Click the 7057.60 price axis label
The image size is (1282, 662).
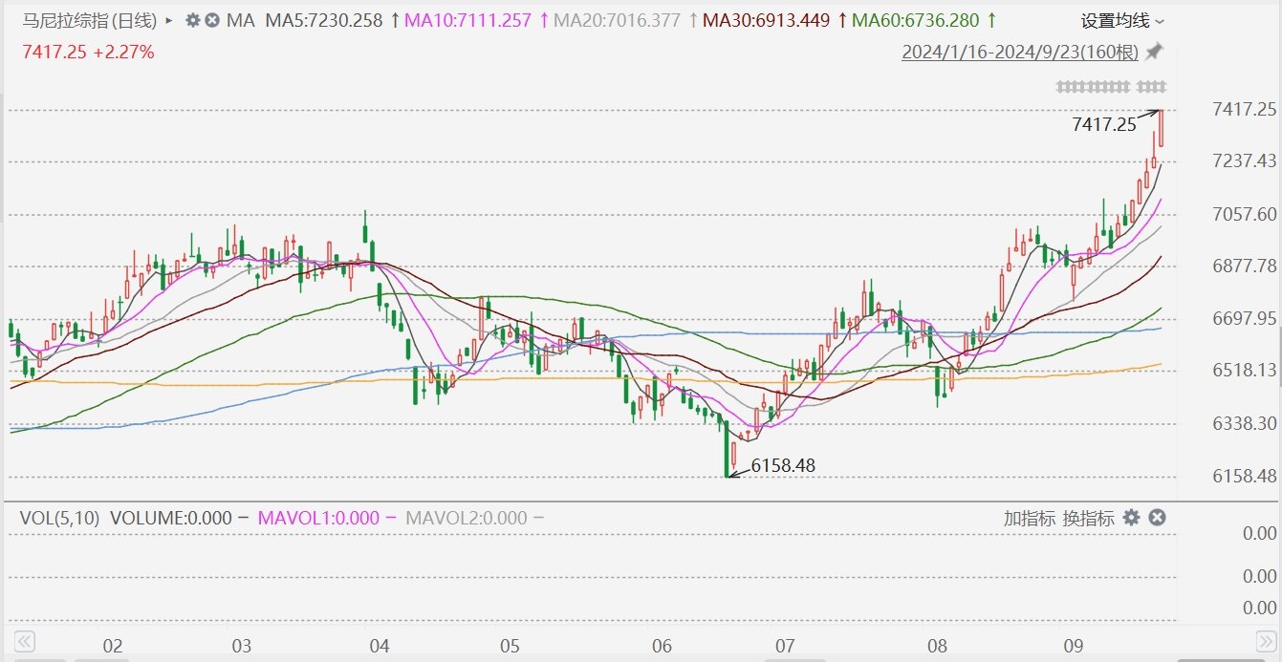(x=1244, y=213)
